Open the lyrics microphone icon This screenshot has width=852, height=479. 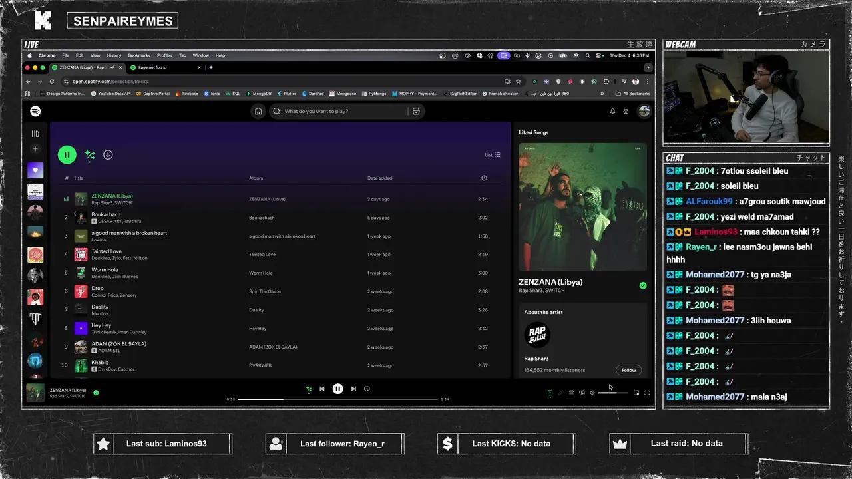560,393
